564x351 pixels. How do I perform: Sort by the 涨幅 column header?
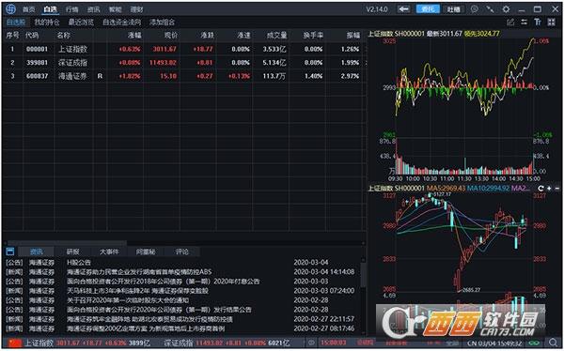click(x=134, y=36)
